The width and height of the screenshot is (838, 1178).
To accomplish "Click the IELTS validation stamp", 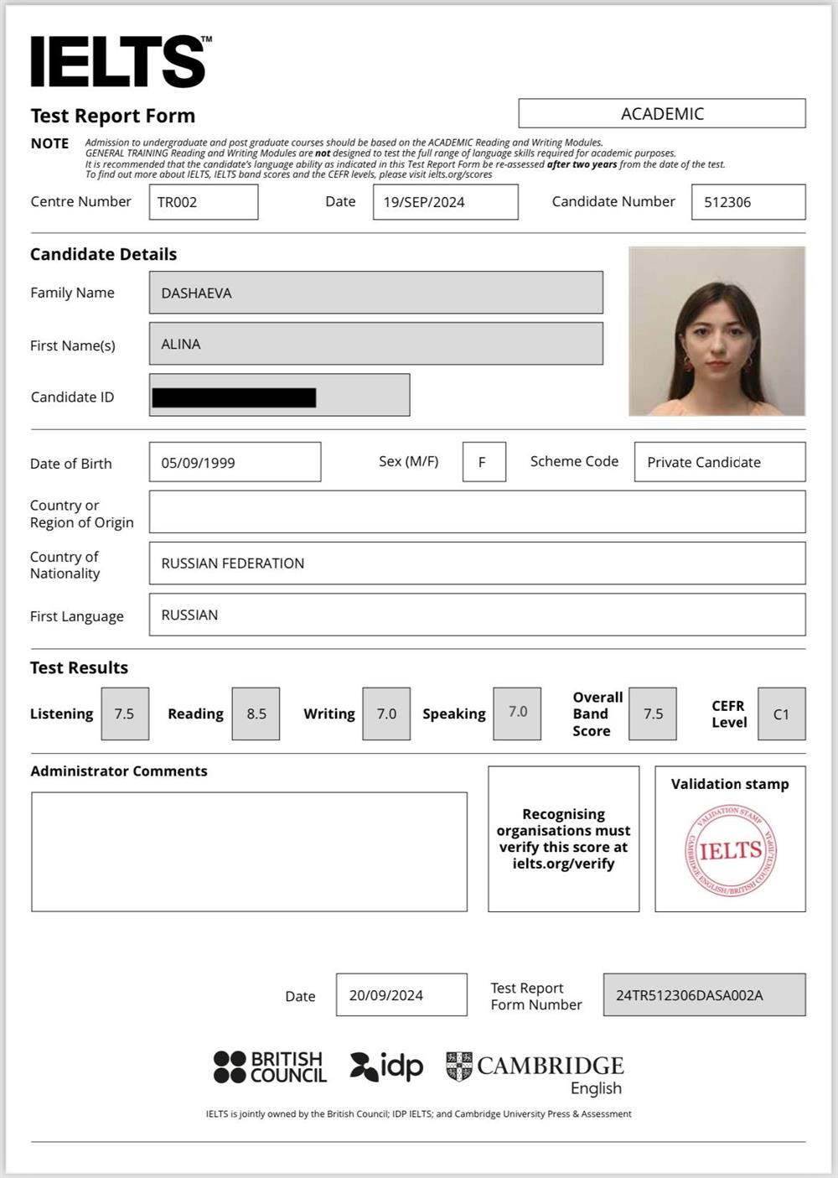I will tap(730, 851).
